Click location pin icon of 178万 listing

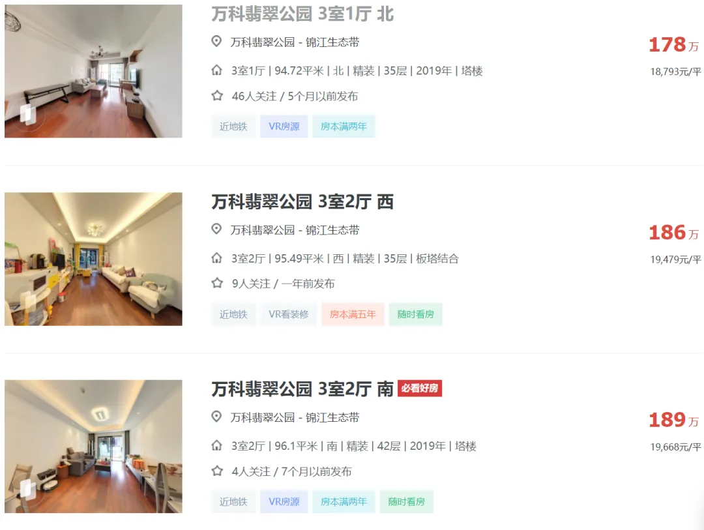[x=216, y=41]
